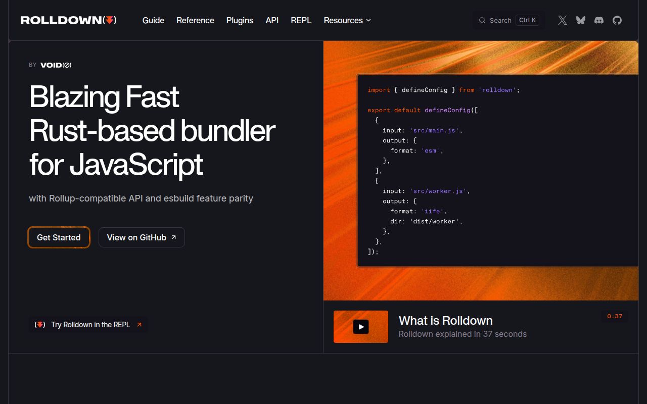The image size is (647, 404).
Task: Open the REPL navigation item
Action: point(301,20)
